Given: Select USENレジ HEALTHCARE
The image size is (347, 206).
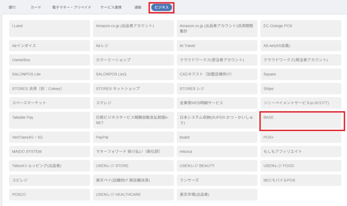Looking at the screenshot, I should [133, 195].
